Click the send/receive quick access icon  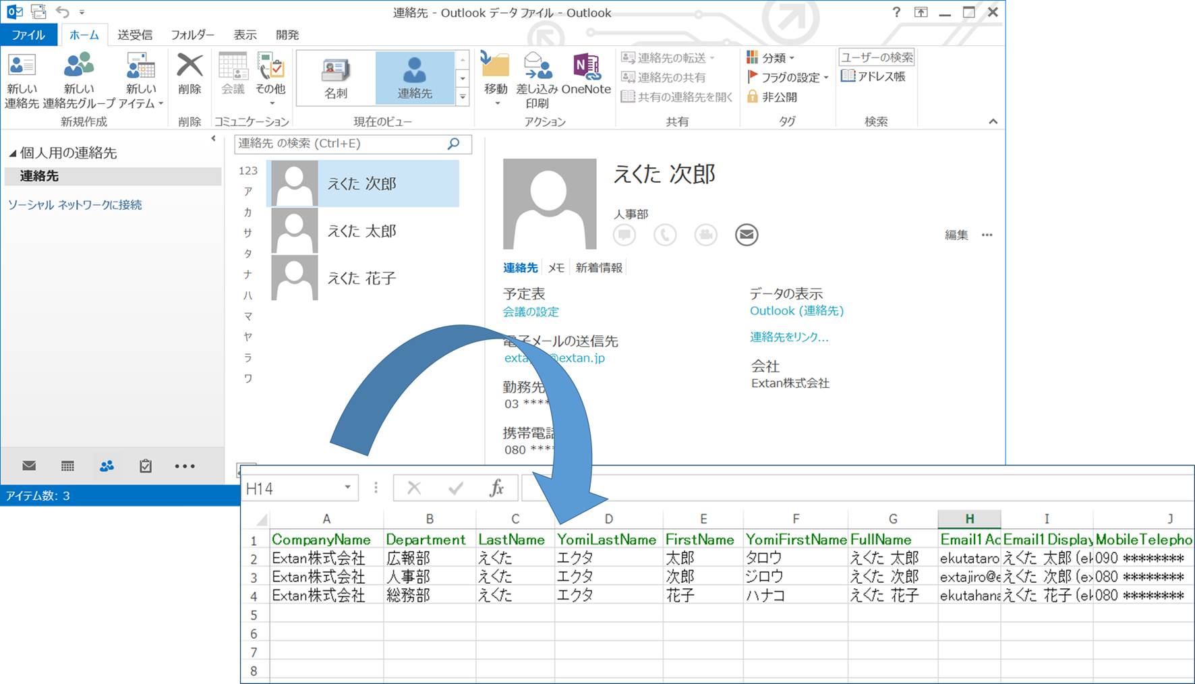pyautogui.click(x=38, y=11)
